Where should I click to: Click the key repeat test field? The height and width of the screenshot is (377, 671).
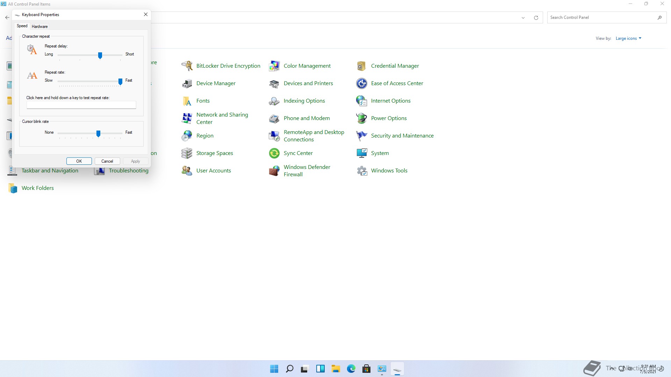[x=81, y=105]
